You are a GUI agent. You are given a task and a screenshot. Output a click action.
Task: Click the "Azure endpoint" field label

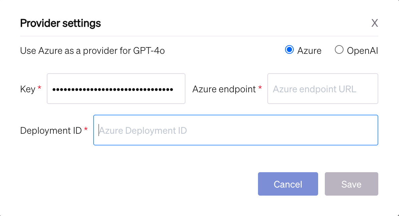(x=224, y=89)
